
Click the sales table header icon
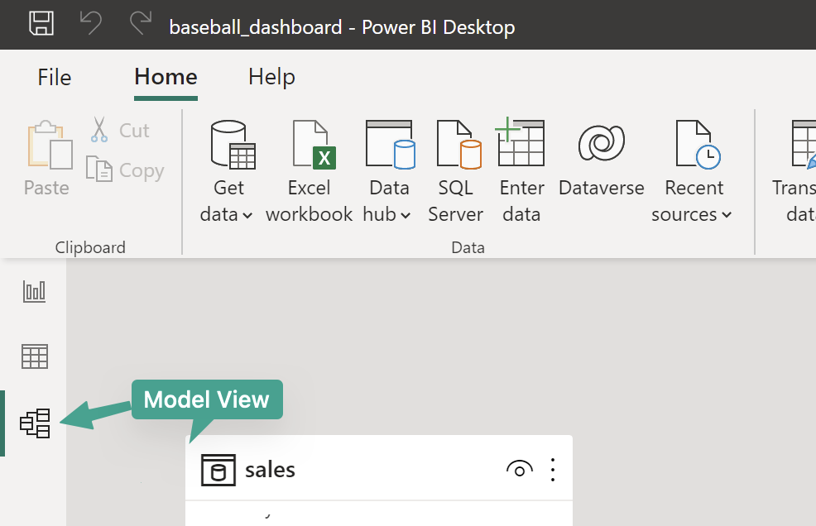click(218, 469)
